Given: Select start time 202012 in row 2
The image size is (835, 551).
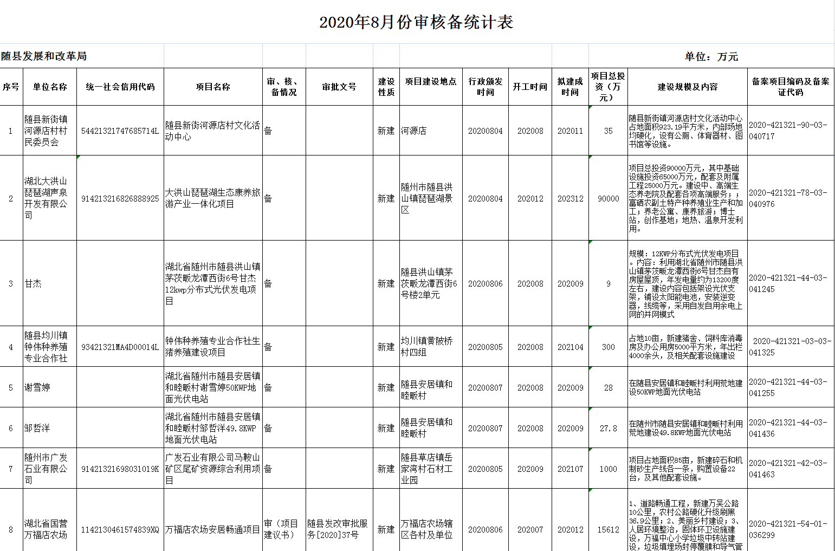Looking at the screenshot, I should [530, 199].
